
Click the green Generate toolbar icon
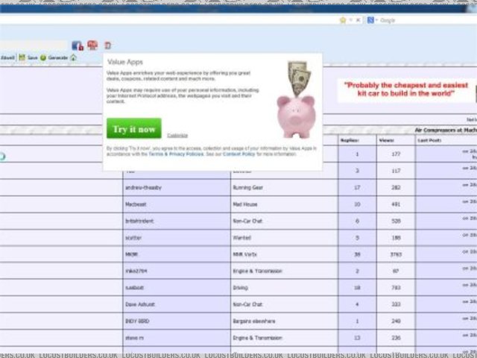(44, 57)
